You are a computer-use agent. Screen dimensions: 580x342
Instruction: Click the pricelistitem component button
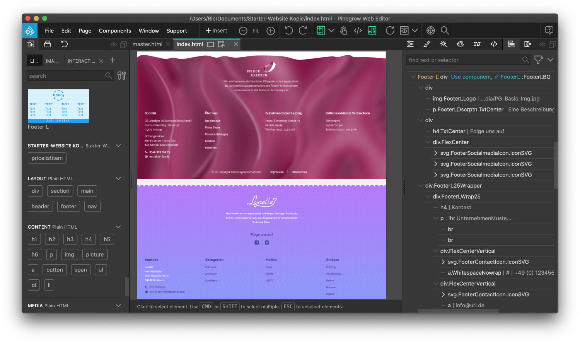coord(47,158)
